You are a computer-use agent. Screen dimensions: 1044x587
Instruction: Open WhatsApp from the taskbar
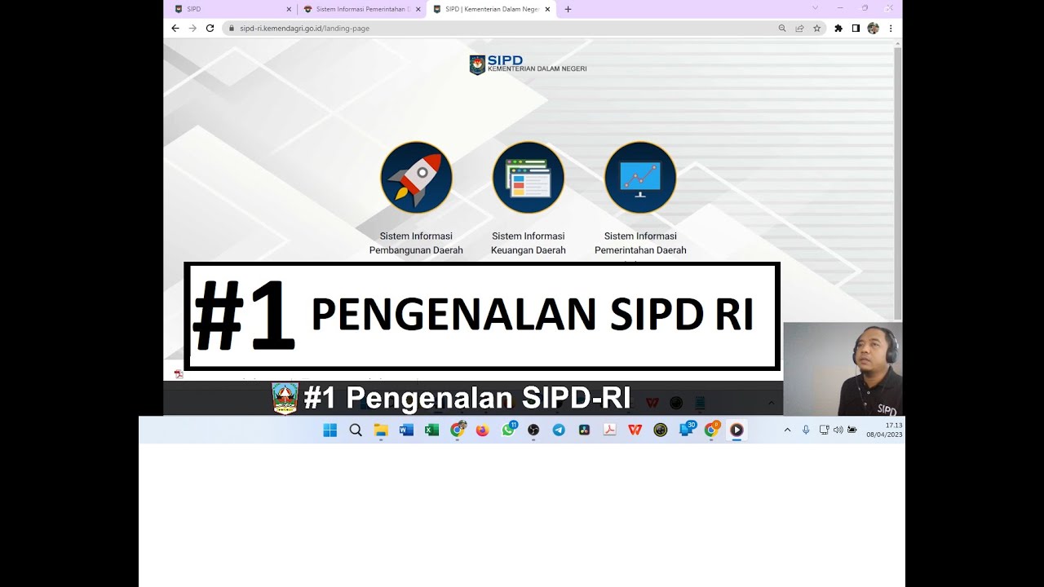click(508, 429)
